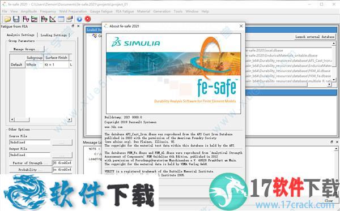
Task: Click the fe-safe application icon in title bar
Action: click(4, 4)
